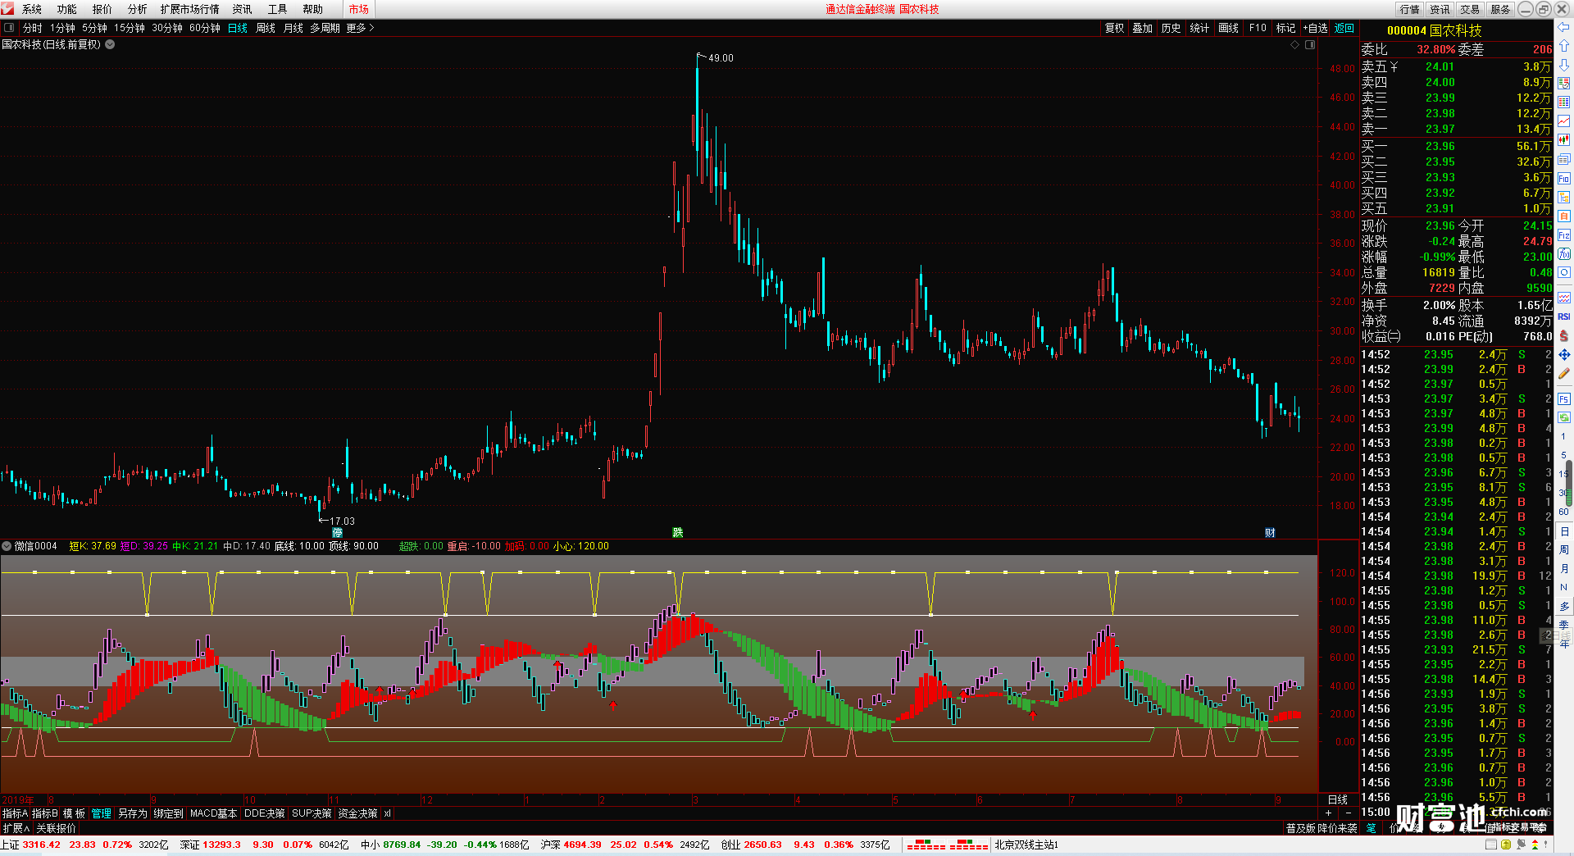
Task: Select the 资金决策 indicator tab
Action: click(358, 813)
